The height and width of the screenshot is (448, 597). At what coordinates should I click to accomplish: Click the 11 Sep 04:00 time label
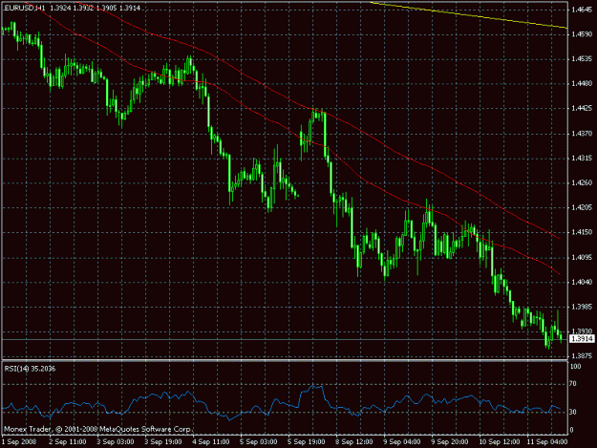pos(546,442)
